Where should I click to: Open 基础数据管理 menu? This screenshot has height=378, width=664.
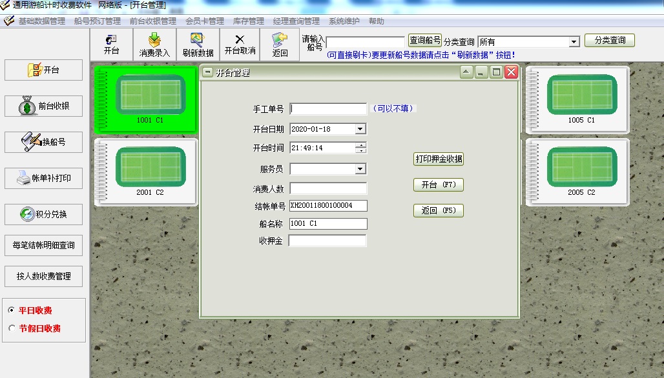41,21
